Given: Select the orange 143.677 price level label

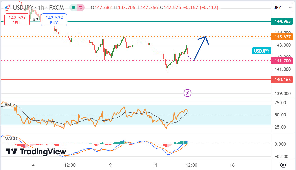Looking at the screenshot, I should coord(282,37).
